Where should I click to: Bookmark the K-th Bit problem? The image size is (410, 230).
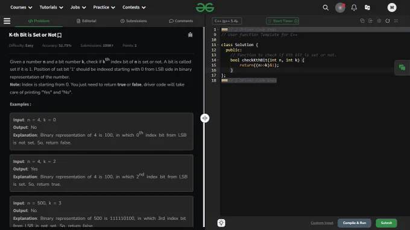(x=60, y=35)
